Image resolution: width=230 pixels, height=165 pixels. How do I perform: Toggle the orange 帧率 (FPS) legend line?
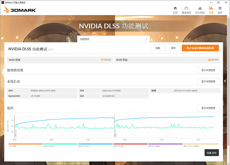(26, 145)
